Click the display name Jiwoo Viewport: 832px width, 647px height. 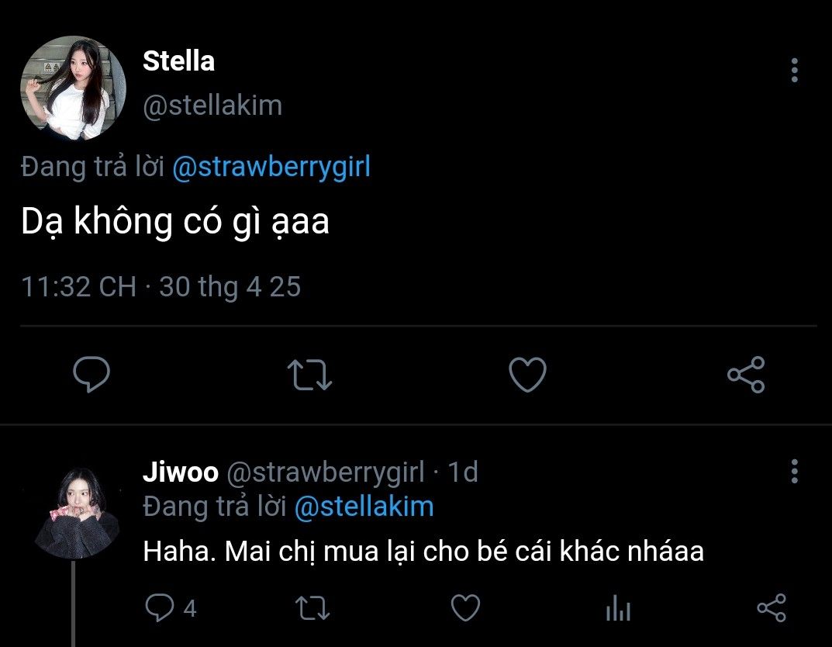[x=180, y=472]
